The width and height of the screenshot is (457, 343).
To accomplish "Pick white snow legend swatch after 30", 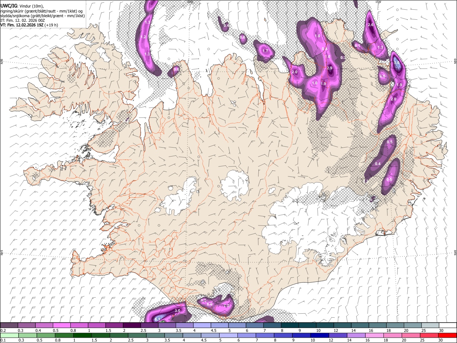I will (x=448, y=325).
